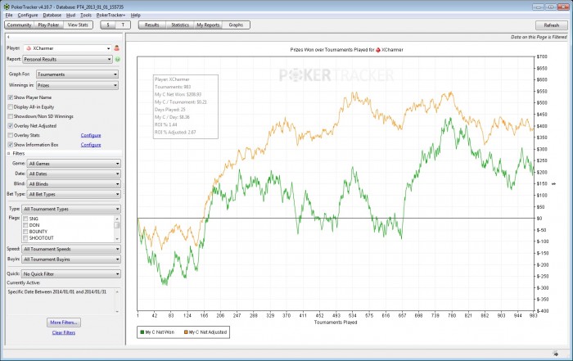Open the Bet Type dropdown
Viewport: 573px width, 361px height.
pyautogui.click(x=74, y=194)
